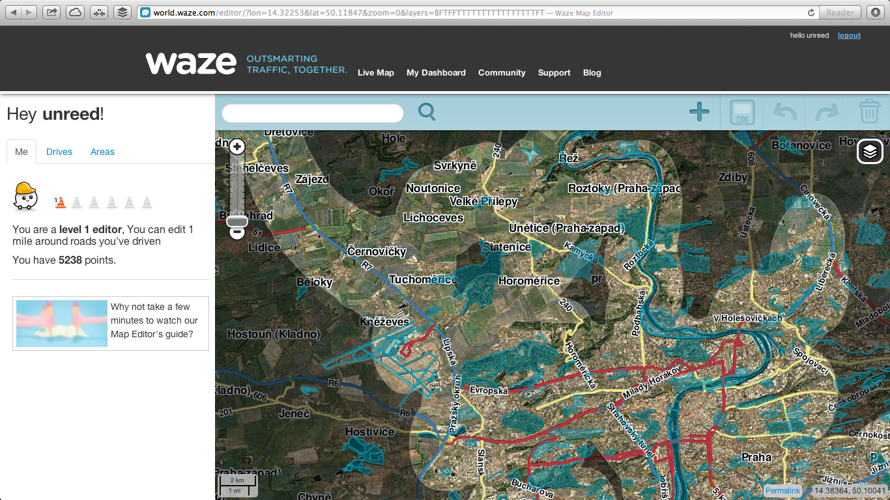Click the Evropská street label
890x500 pixels.
tap(488, 390)
